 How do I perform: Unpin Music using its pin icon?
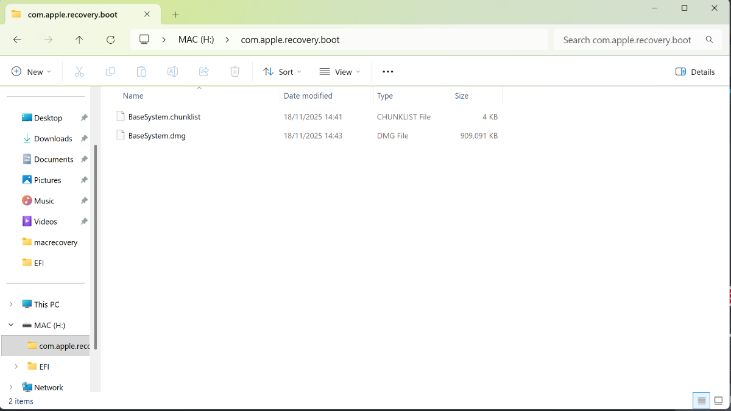[x=84, y=200]
